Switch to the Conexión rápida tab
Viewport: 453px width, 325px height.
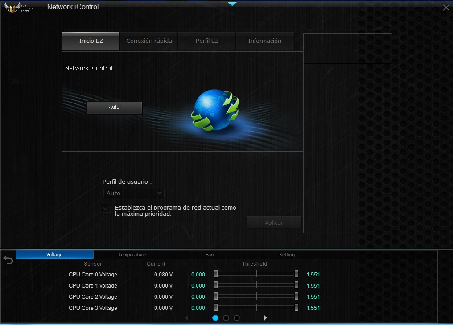[x=149, y=41]
